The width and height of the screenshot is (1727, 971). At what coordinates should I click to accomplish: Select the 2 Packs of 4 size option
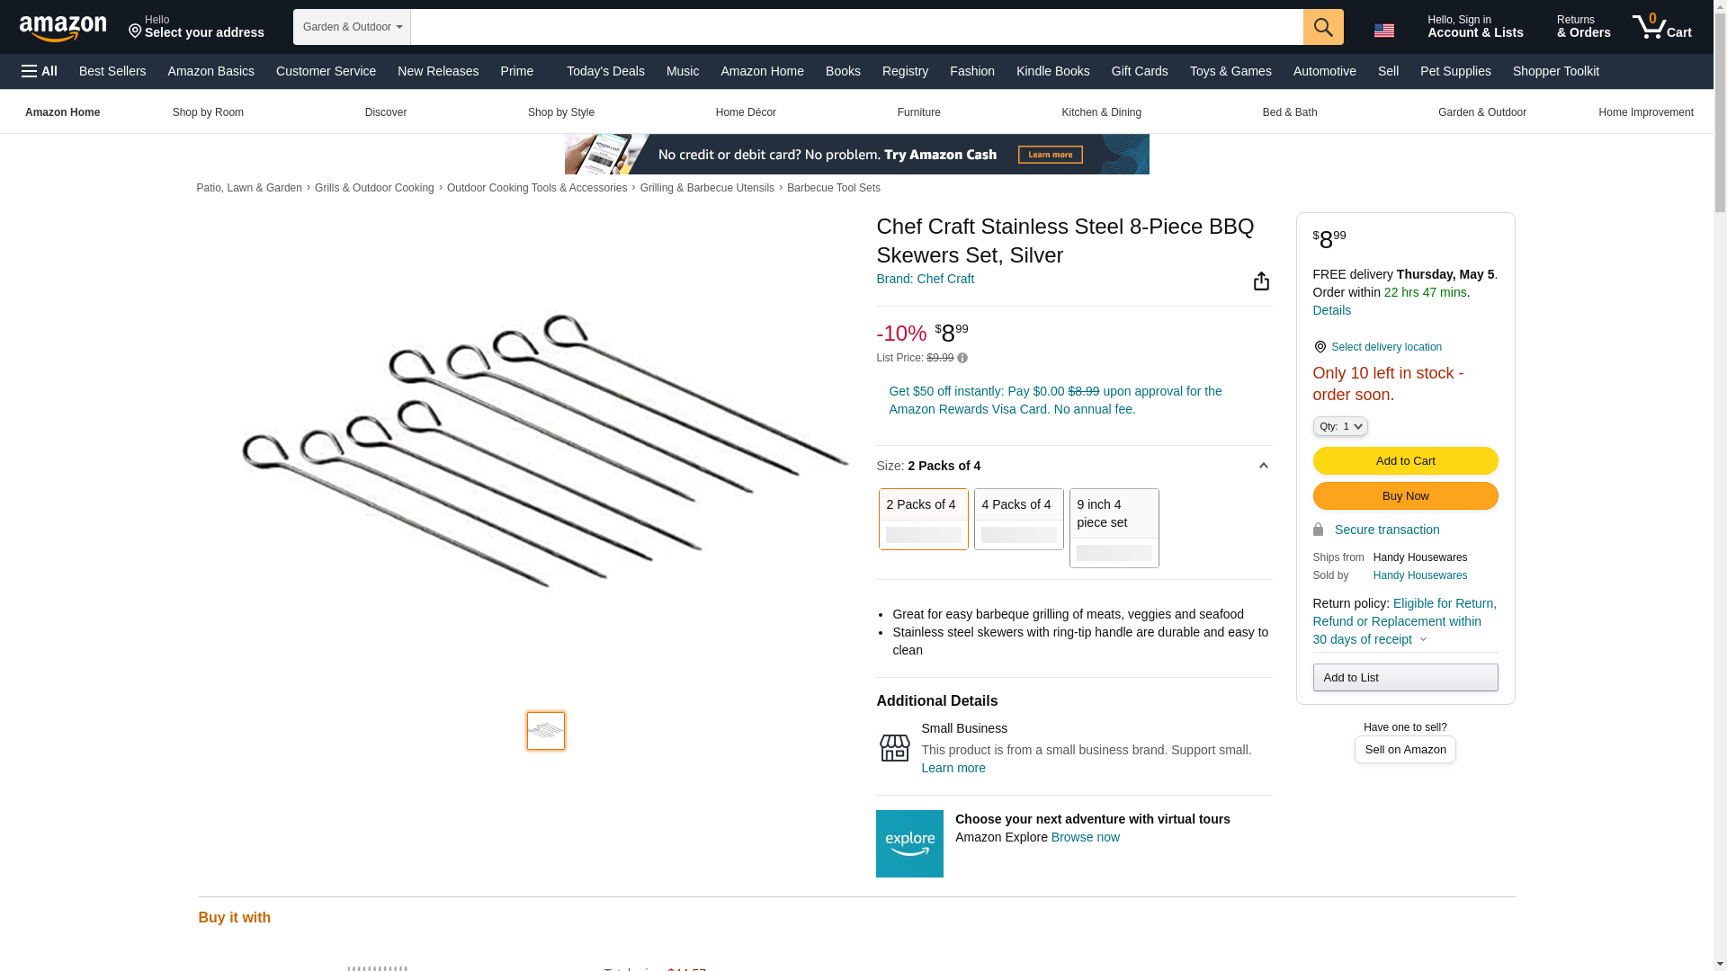click(x=923, y=519)
